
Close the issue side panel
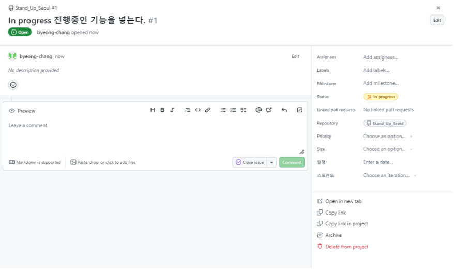click(440, 8)
